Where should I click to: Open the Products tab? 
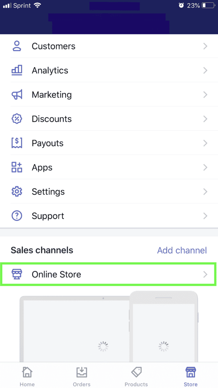136,375
